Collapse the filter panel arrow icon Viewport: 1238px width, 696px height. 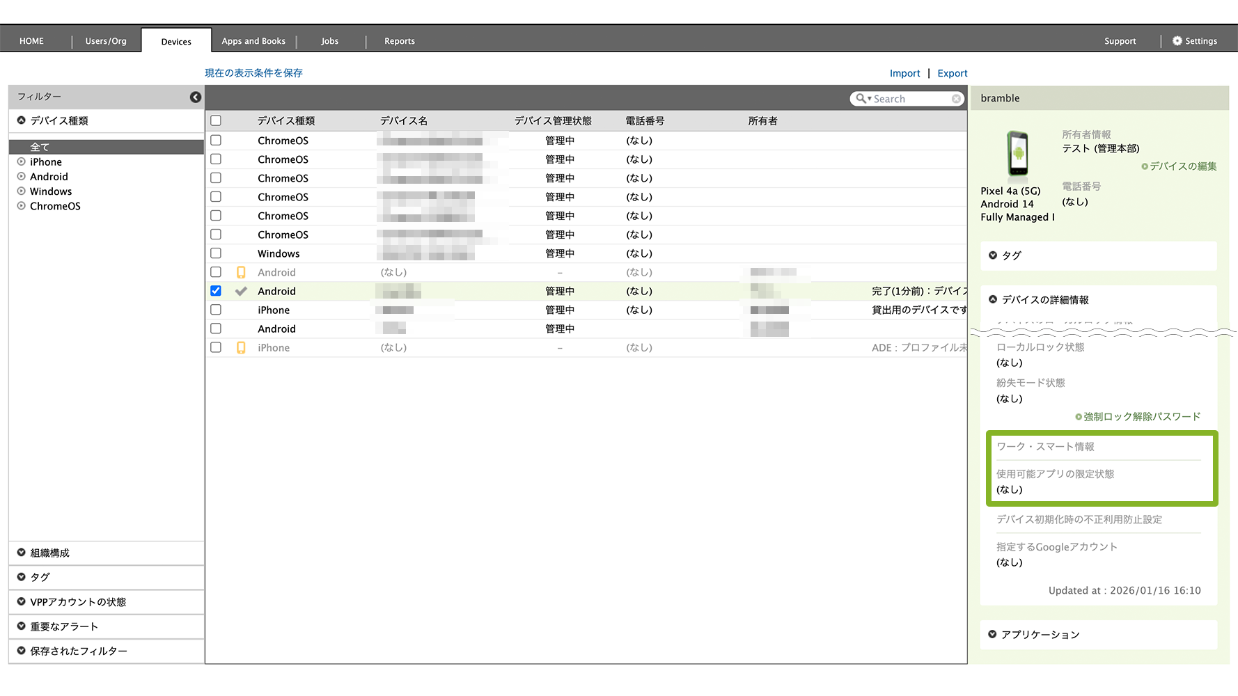point(196,97)
